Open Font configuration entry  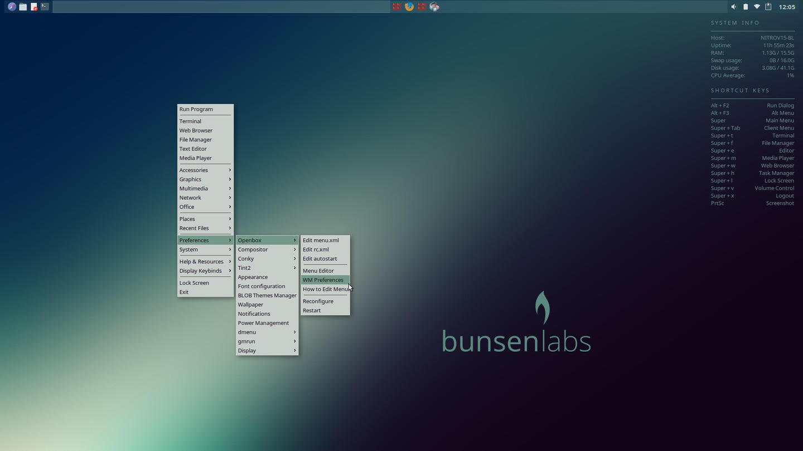coord(267,286)
